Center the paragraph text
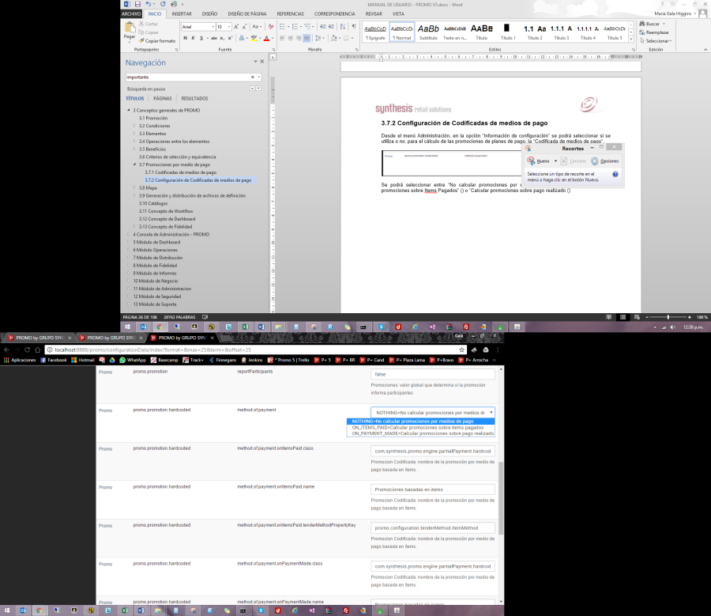Viewport: 711px width, 616px height. (290, 38)
